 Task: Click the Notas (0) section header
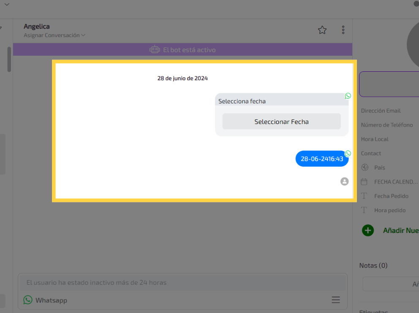[x=373, y=265]
